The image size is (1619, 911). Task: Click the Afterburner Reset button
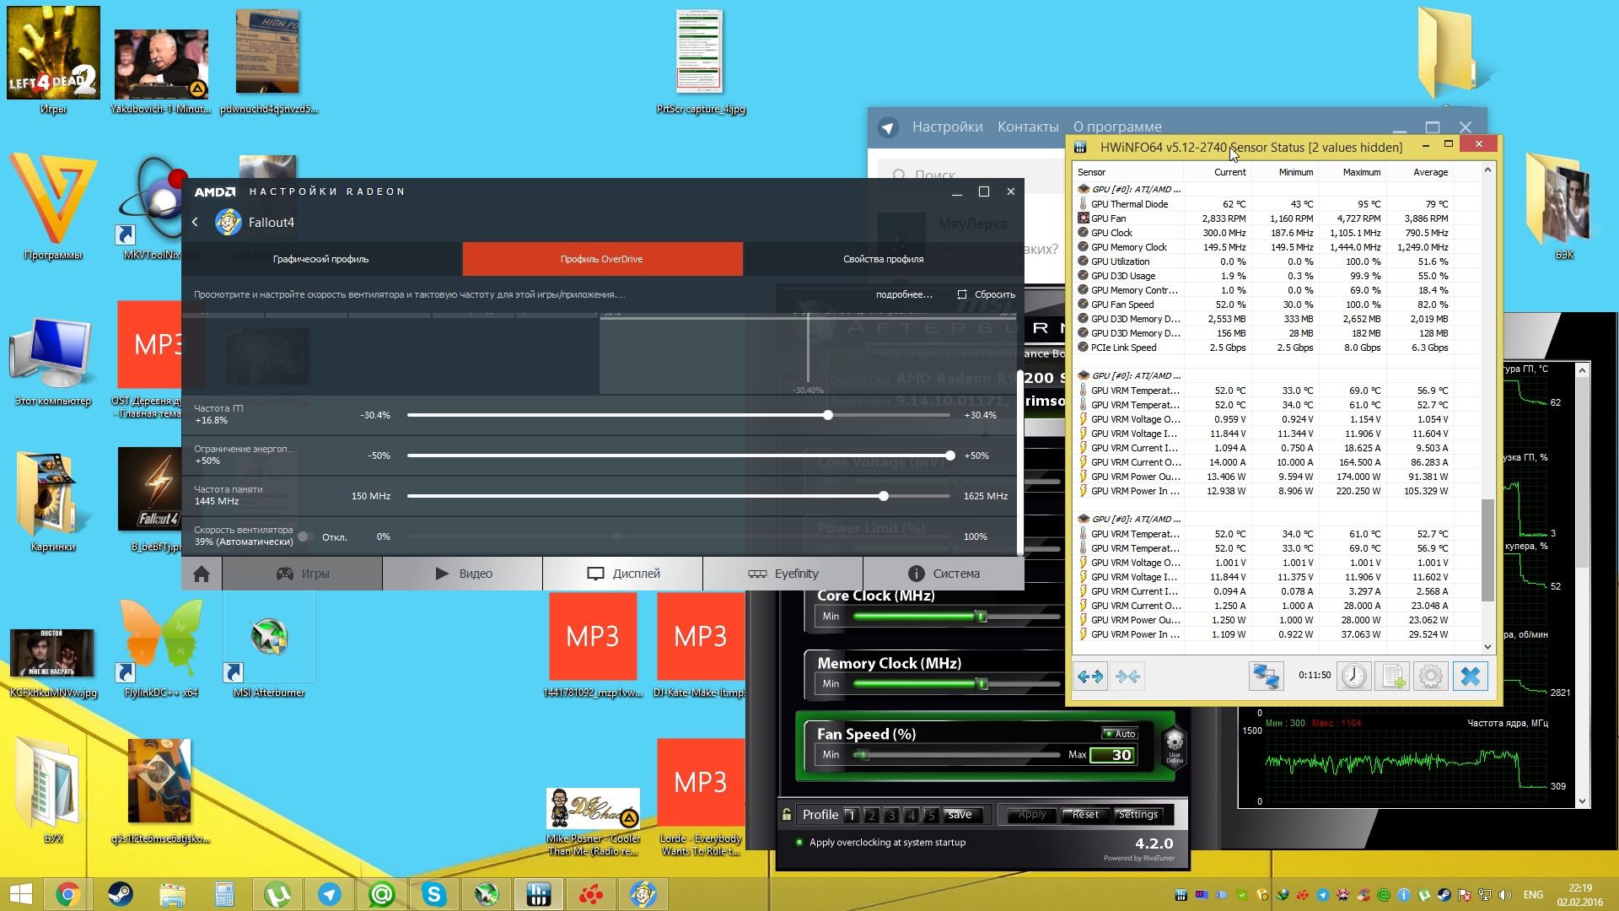click(1084, 815)
